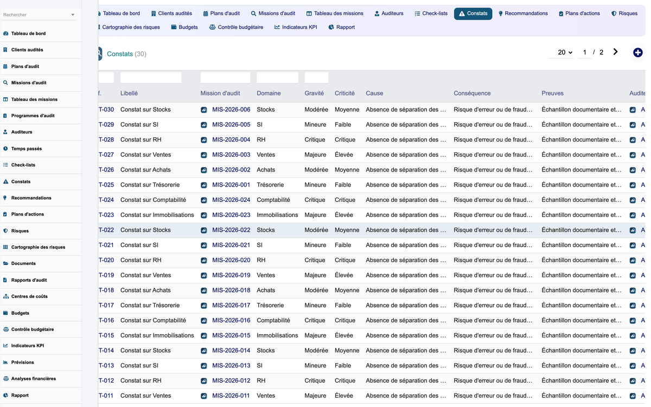Select Indicateurs KPI in top navigation
Viewport: 651px width, 407px height.
[296, 27]
